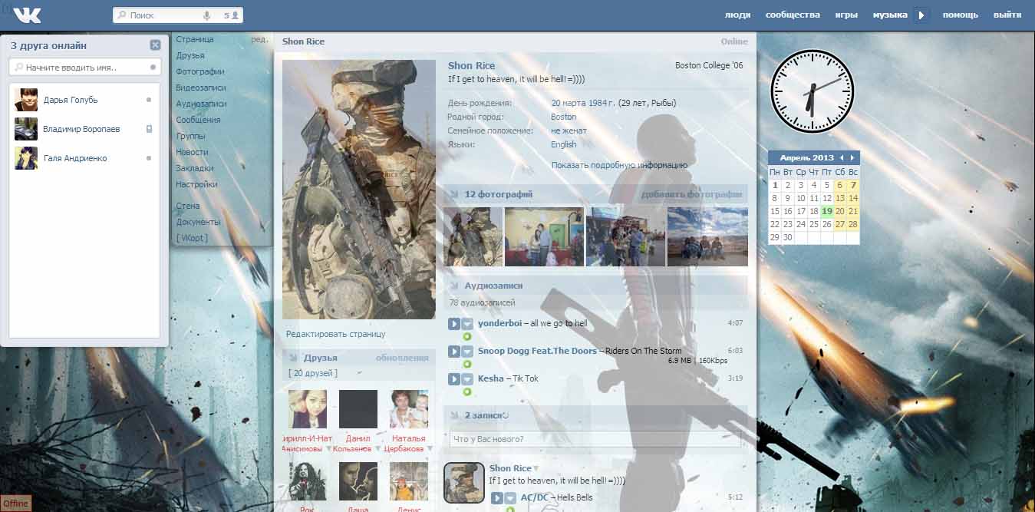Image resolution: width=1035 pixels, height=512 pixels.
Task: Open dropdown arrow under Кирилл-И-Наташа friend
Action: point(329,448)
